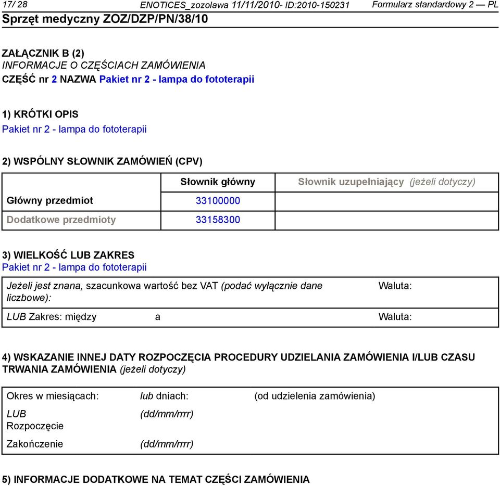This screenshot has width=500, height=486.
Task: Click the supplementary dictionary cell in 'Główny przedmiot' row
Action: point(387,201)
